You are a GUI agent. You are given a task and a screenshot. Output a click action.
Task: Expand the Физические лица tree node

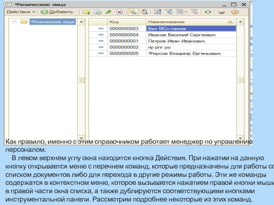click(x=14, y=22)
